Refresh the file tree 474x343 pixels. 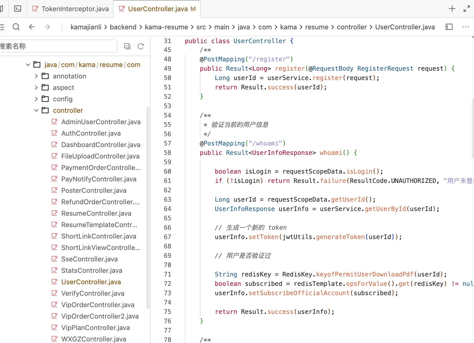(141, 46)
